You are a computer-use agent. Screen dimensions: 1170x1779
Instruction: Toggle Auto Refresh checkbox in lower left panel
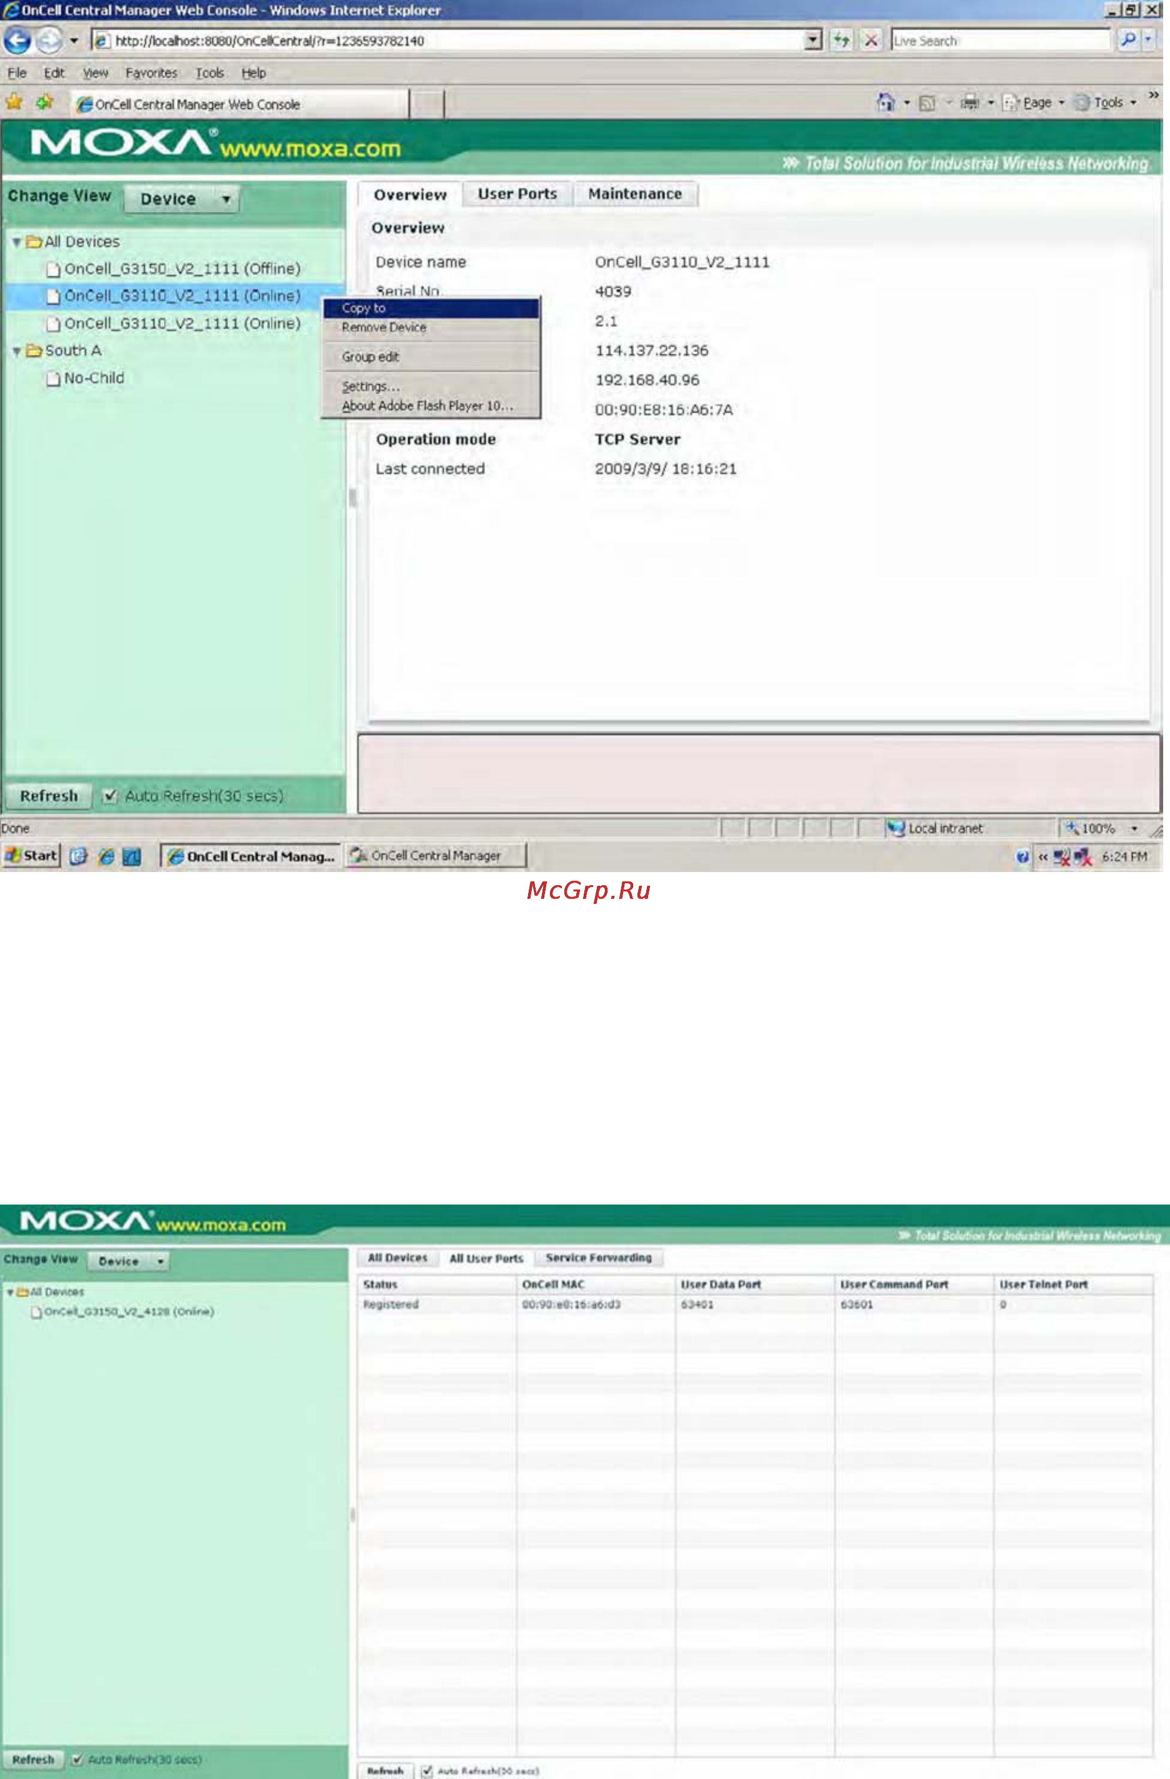(77, 1760)
